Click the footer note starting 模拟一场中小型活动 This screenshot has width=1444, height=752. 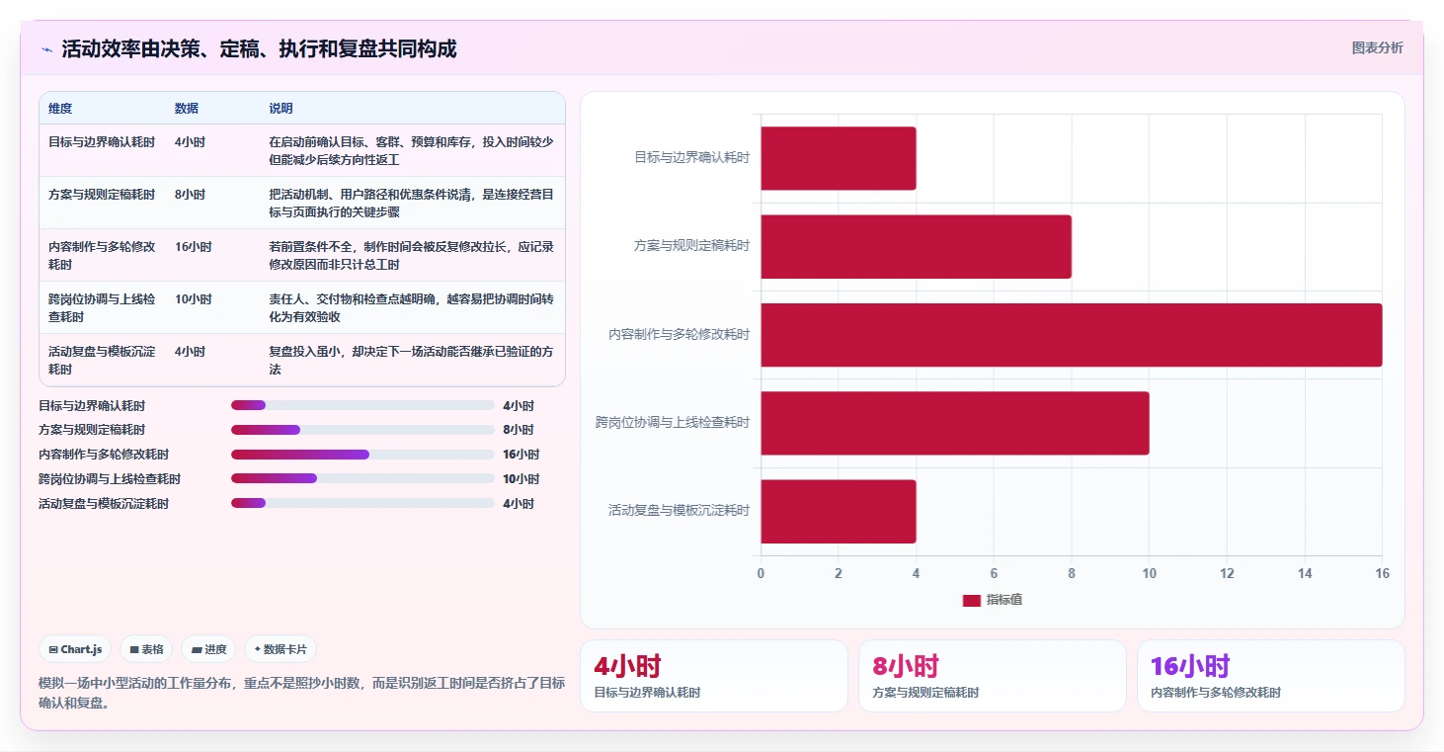[x=301, y=693]
